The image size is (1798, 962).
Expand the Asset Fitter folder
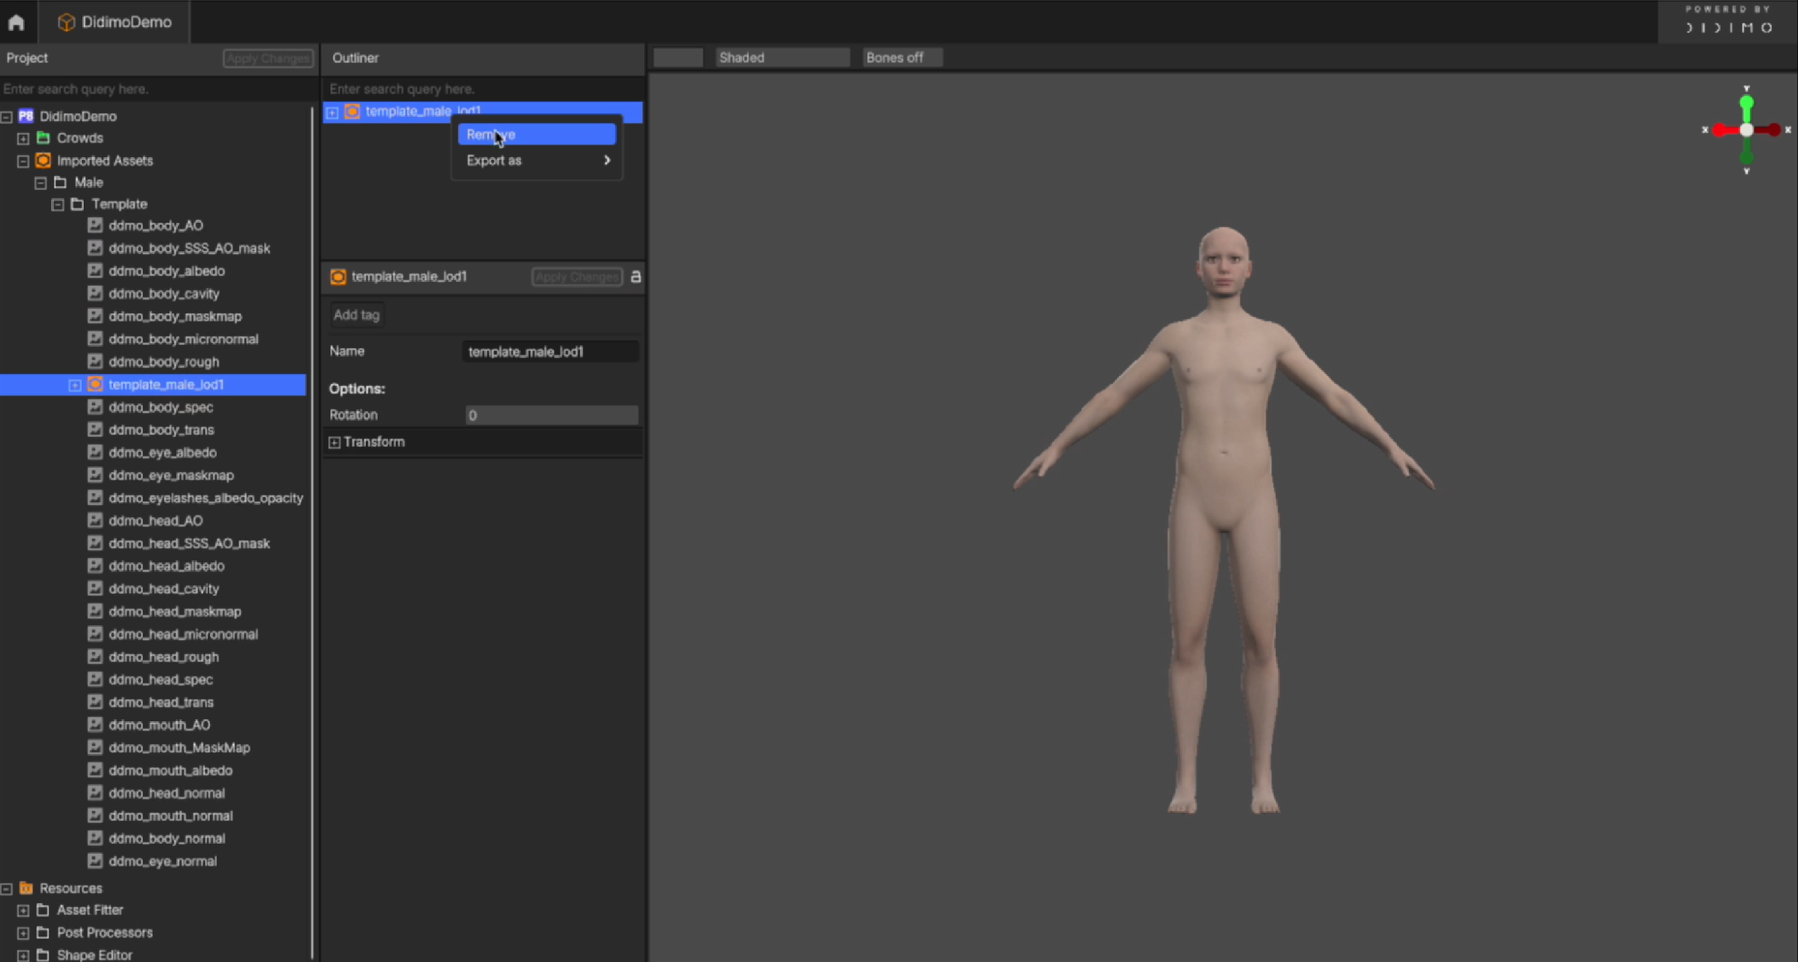pos(23,911)
